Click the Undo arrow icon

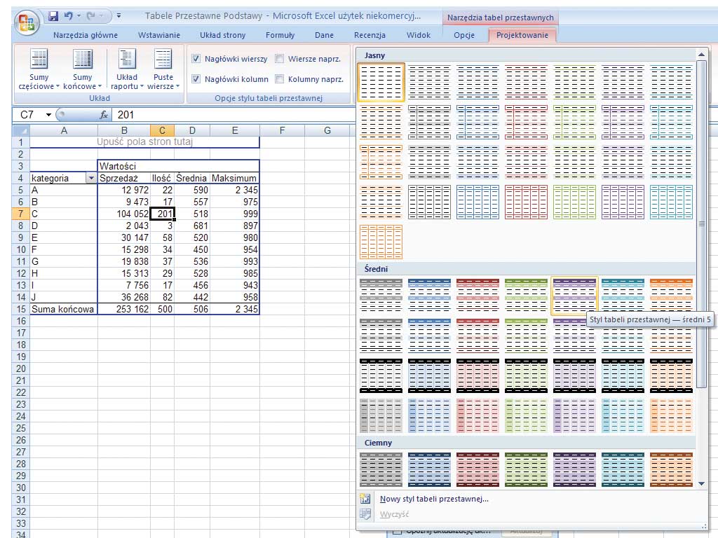point(69,15)
